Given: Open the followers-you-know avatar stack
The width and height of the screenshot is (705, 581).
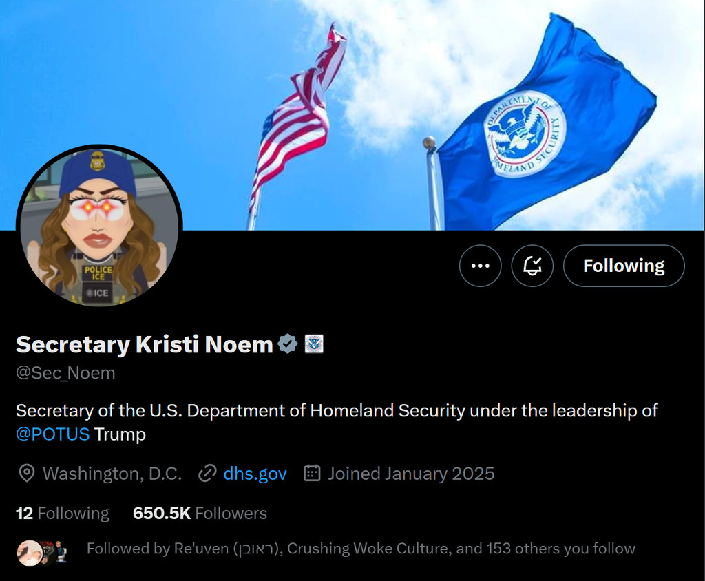Looking at the screenshot, I should 43,553.
